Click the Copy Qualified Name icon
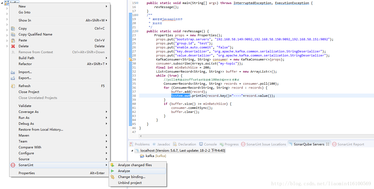The image size is (374, 189). pos(13,34)
